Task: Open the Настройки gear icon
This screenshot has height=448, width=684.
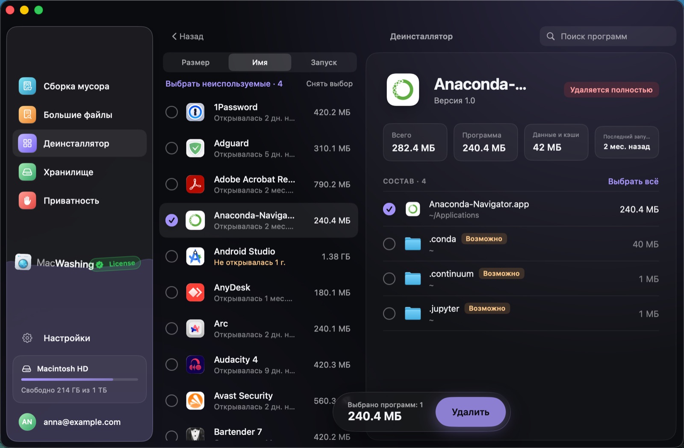Action: coord(27,338)
